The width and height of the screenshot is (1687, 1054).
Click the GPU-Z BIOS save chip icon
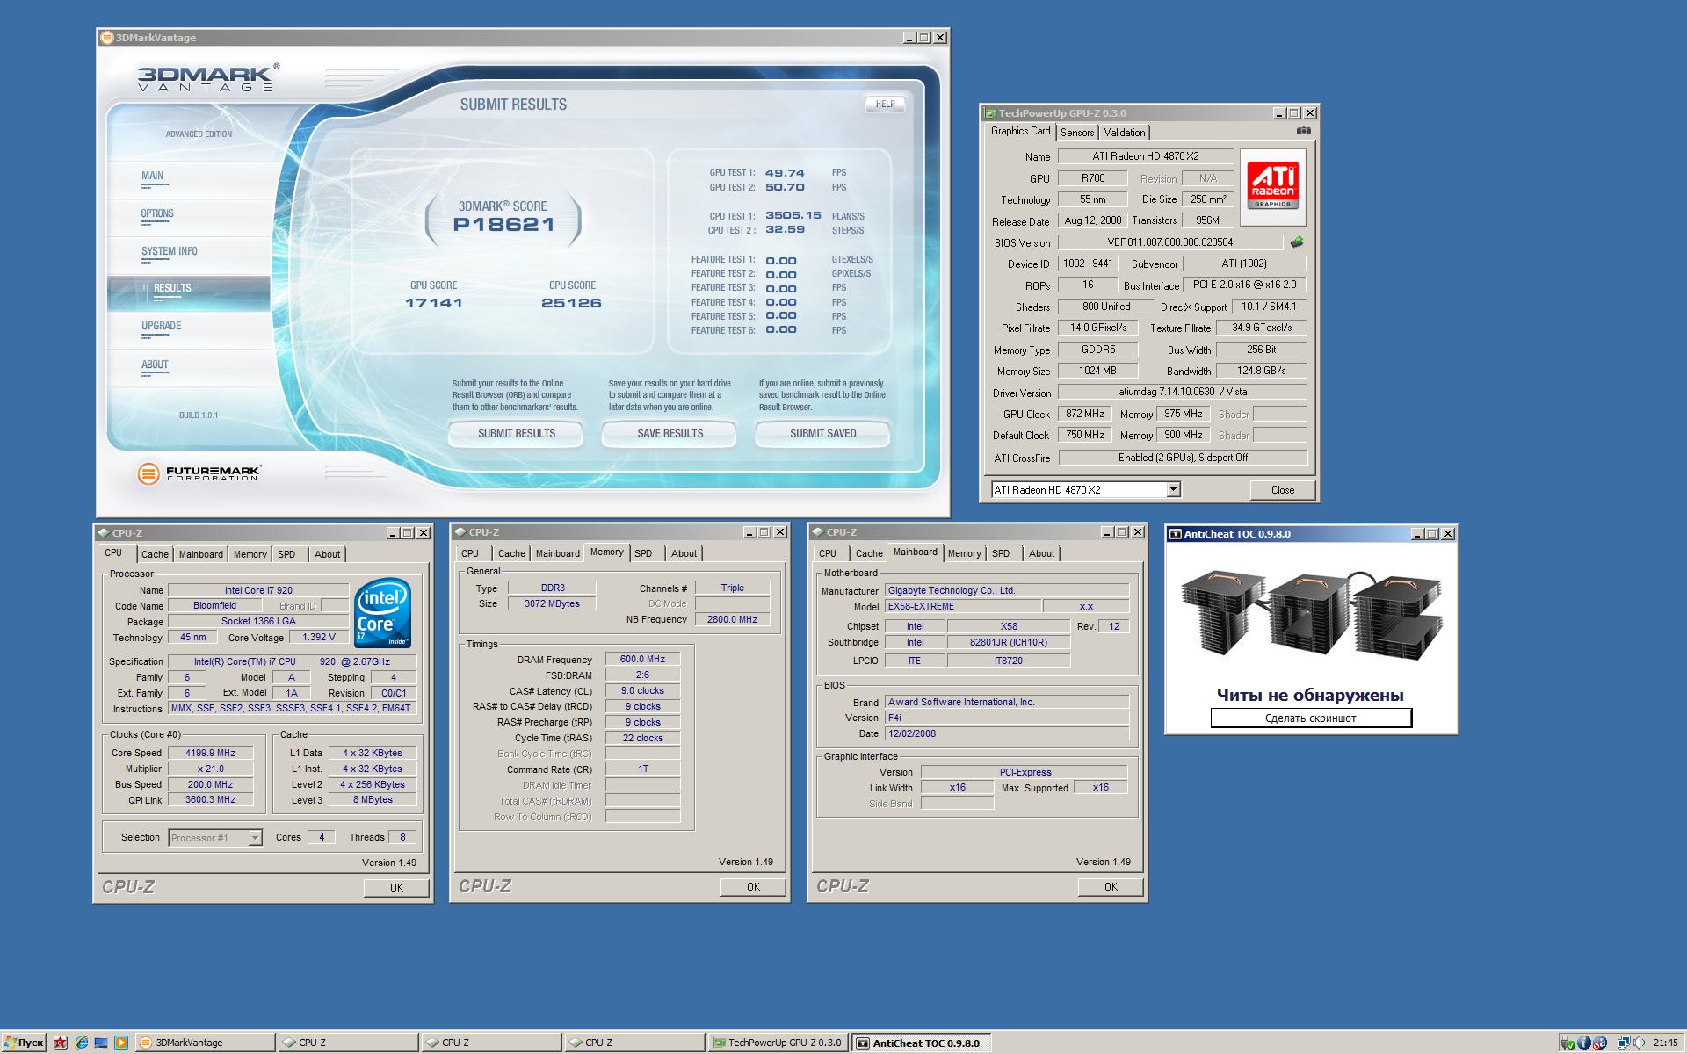coord(1297,242)
